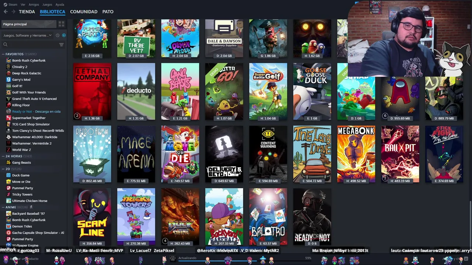Select Supermarket Together in sidebar

(29, 118)
